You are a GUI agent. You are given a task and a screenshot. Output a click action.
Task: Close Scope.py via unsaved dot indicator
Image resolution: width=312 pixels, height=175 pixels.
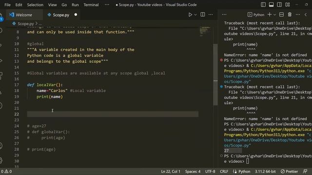[76, 15]
